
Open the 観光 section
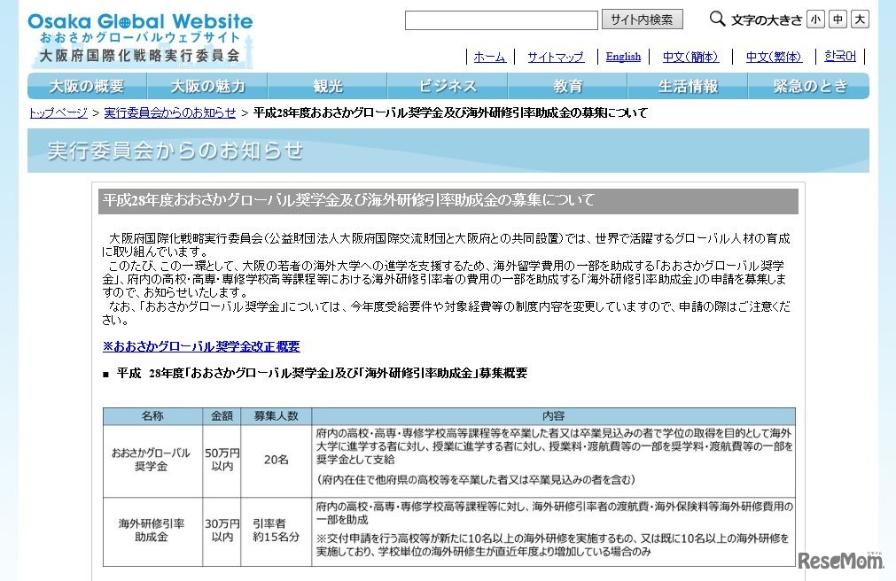pos(326,86)
